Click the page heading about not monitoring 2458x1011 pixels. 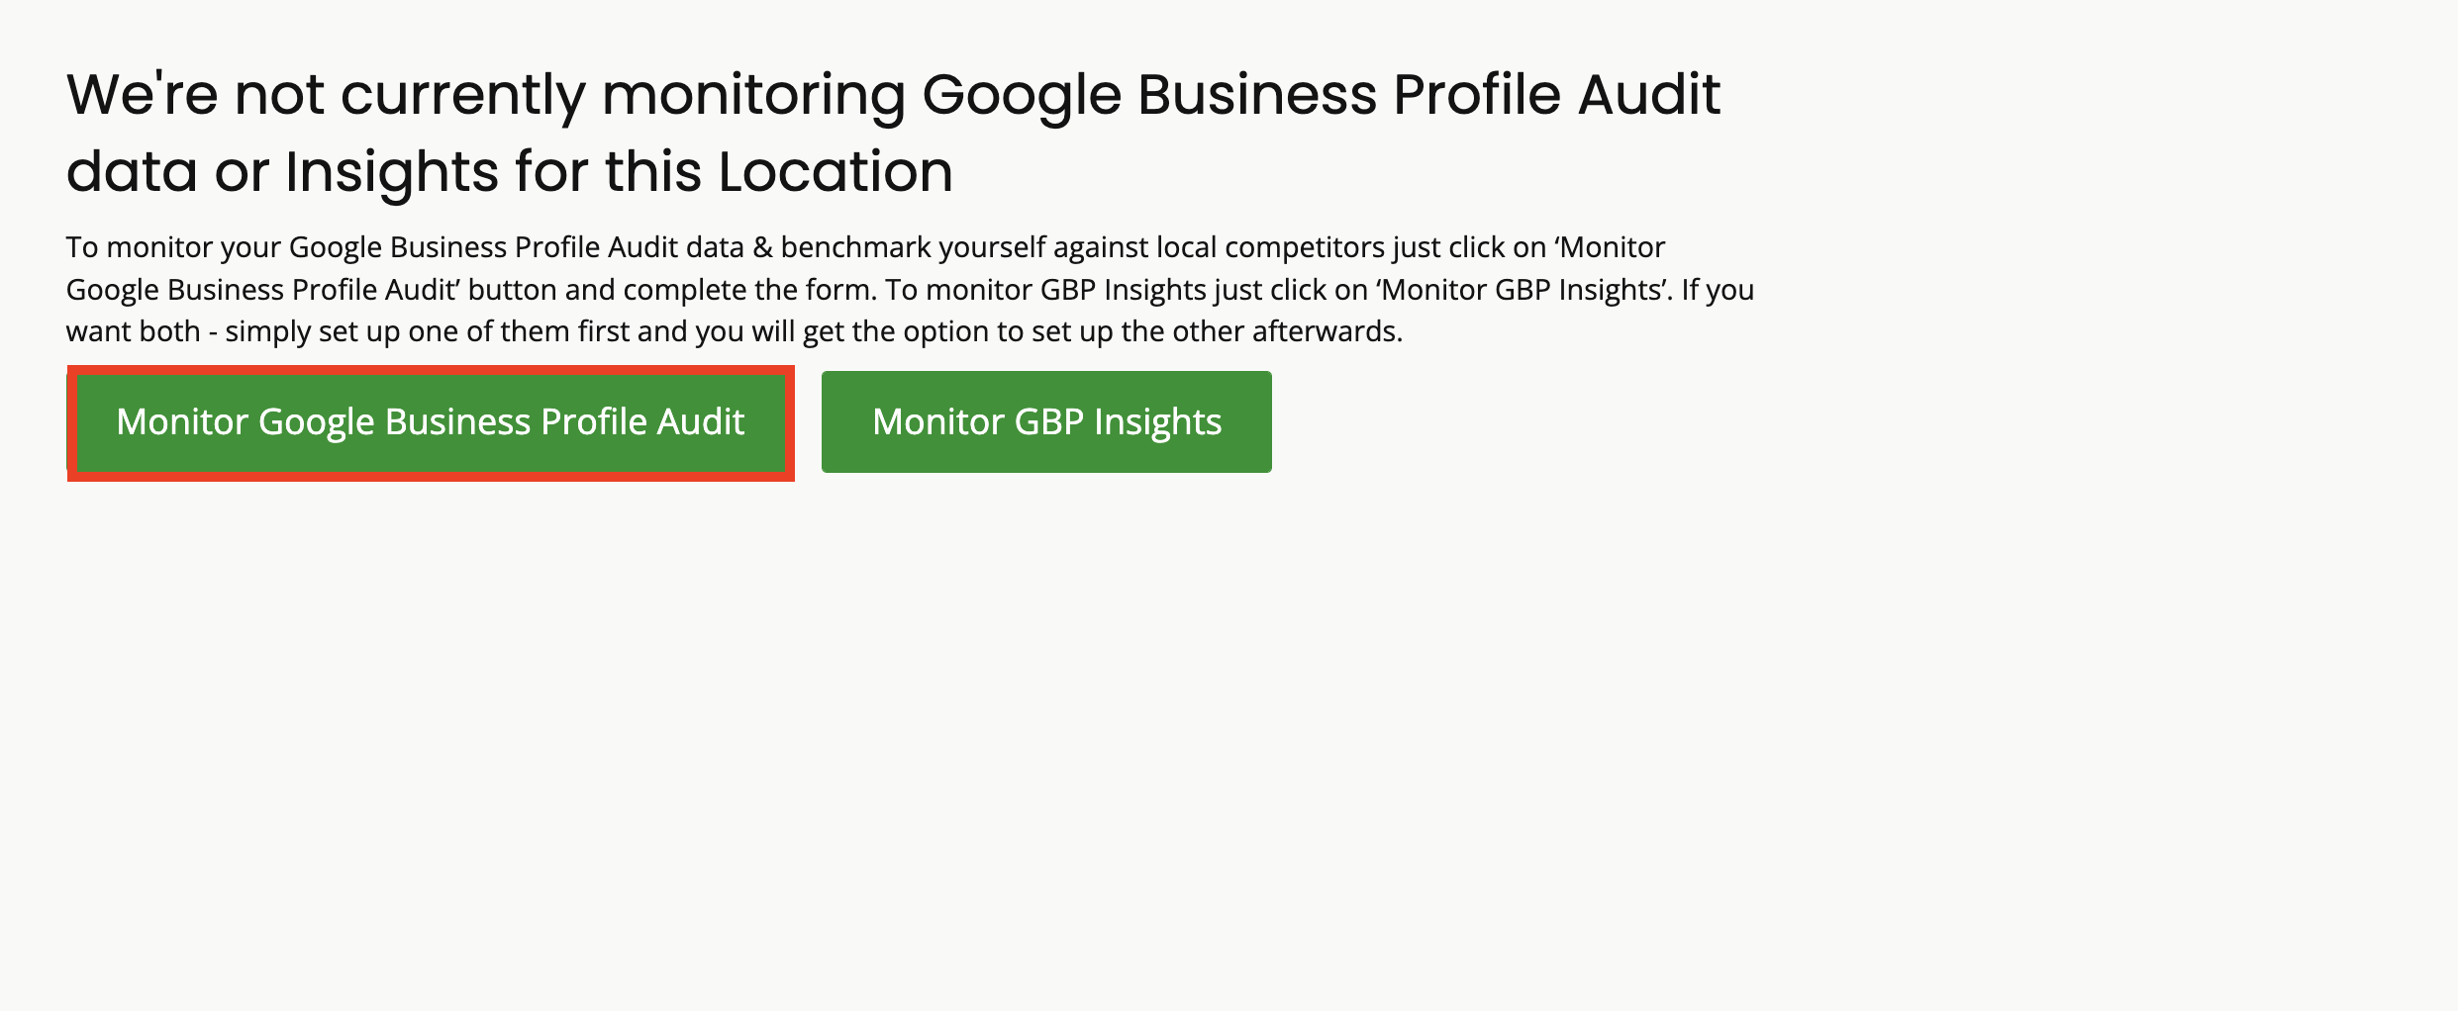893,134
